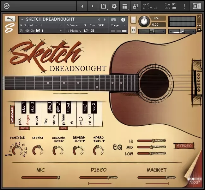Image resolution: width=205 pixels, height=190 pixels.
Task: Click the EQ LOW slider
Action: point(152,154)
